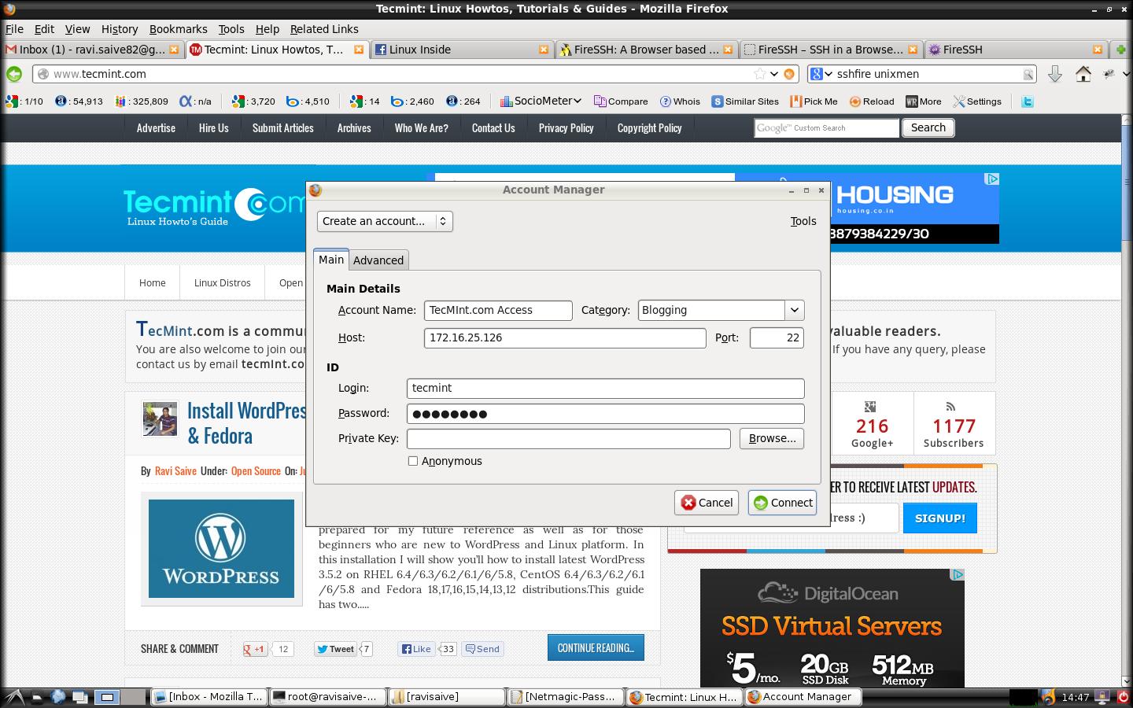Open the LXDE start menu icon
The height and width of the screenshot is (708, 1133).
pos(14,696)
